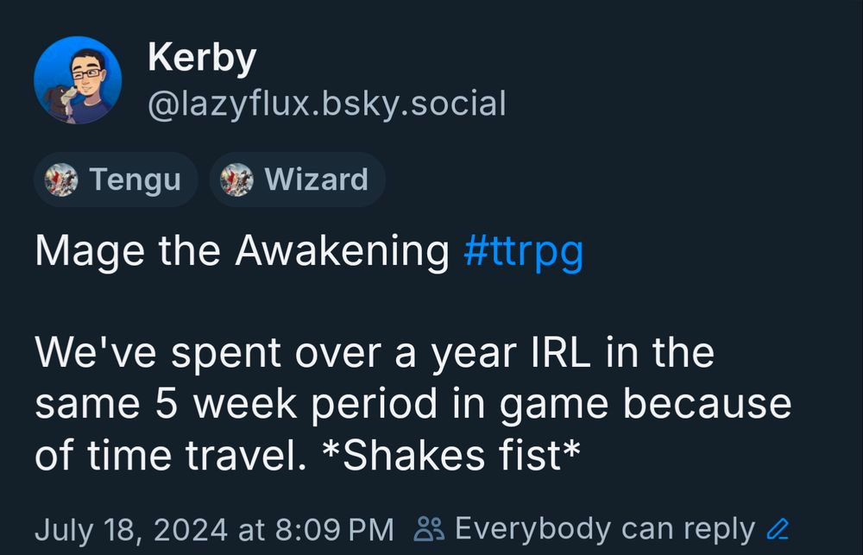
Task: Click the post body text area
Action: (414, 401)
